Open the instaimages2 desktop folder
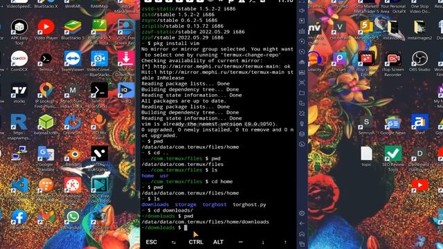This screenshot has width=443, height=249. 419,30
